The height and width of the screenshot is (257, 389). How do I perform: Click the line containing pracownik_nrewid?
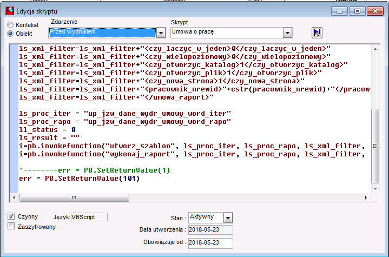[195, 89]
